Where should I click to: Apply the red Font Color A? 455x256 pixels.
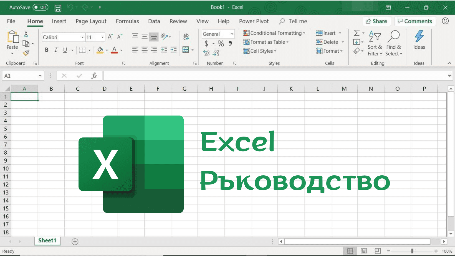click(114, 50)
